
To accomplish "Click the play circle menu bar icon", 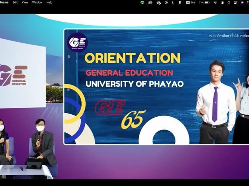I will pyautogui.click(x=166, y=3).
